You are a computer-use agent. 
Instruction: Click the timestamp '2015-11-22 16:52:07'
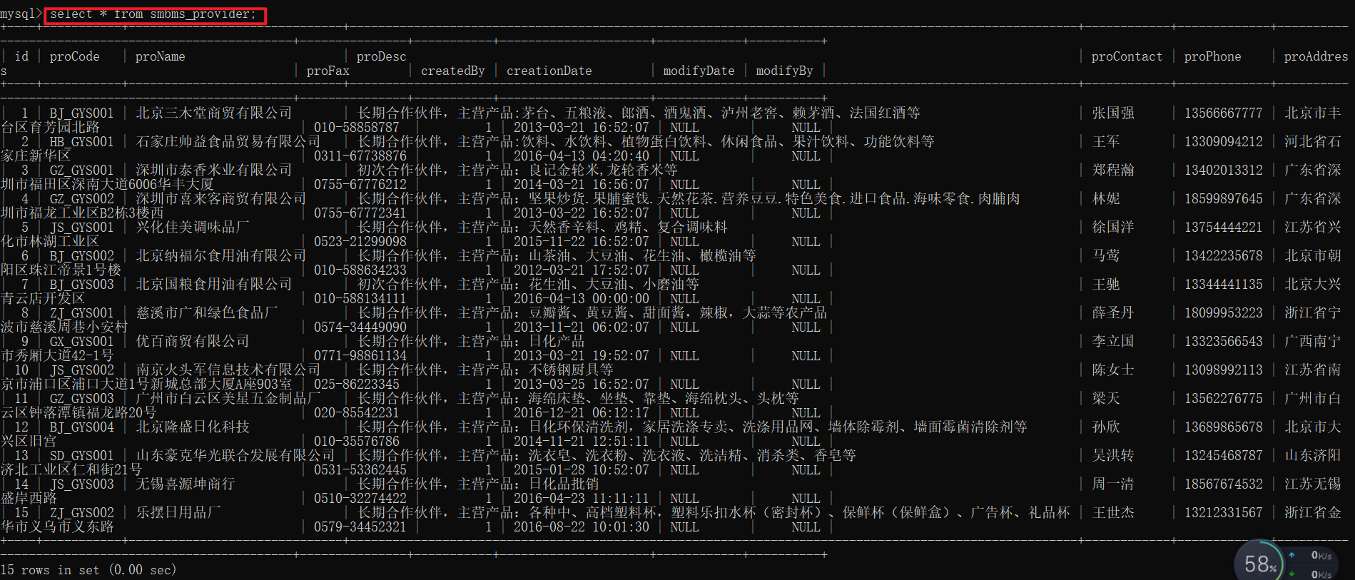[582, 241]
